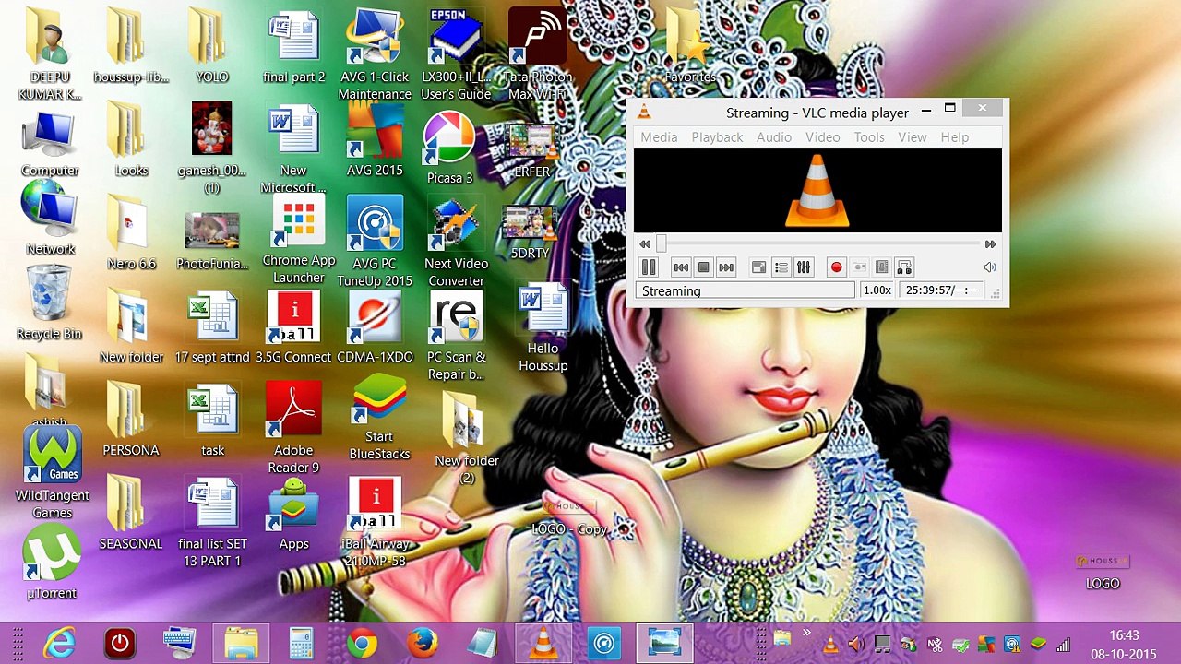The width and height of the screenshot is (1181, 664).
Task: Select the Adobe Reader 9 shortcut
Action: click(x=293, y=428)
